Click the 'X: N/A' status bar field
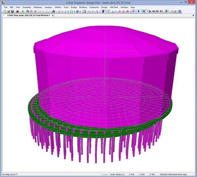197x177 pixels. 132,174
